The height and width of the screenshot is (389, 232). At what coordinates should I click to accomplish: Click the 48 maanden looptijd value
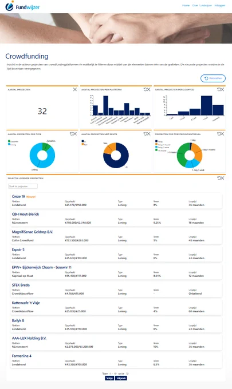(x=196, y=240)
